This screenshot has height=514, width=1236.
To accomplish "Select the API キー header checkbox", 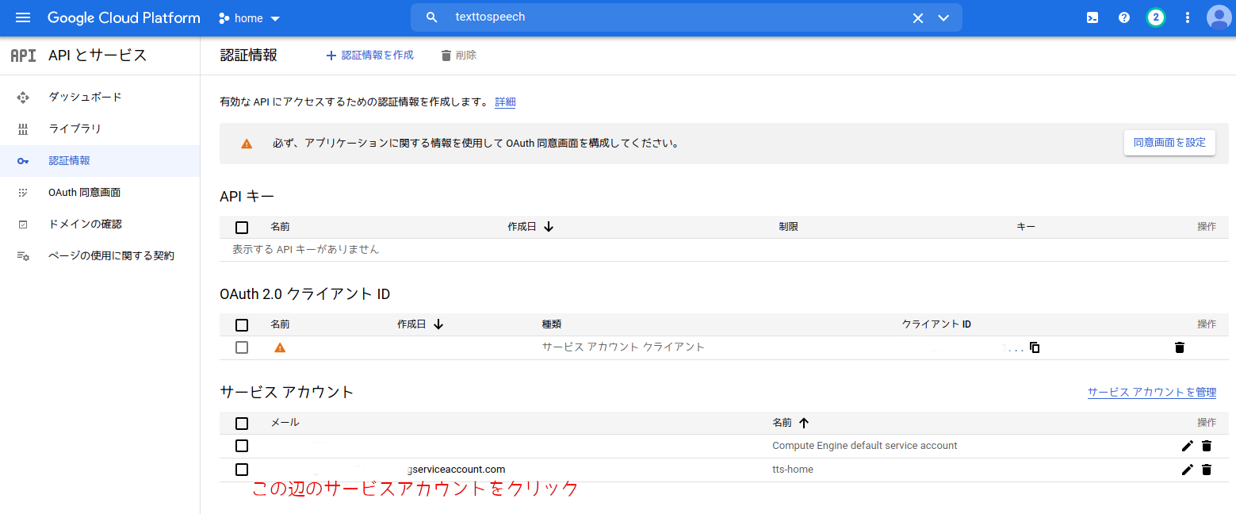I will [x=242, y=228].
